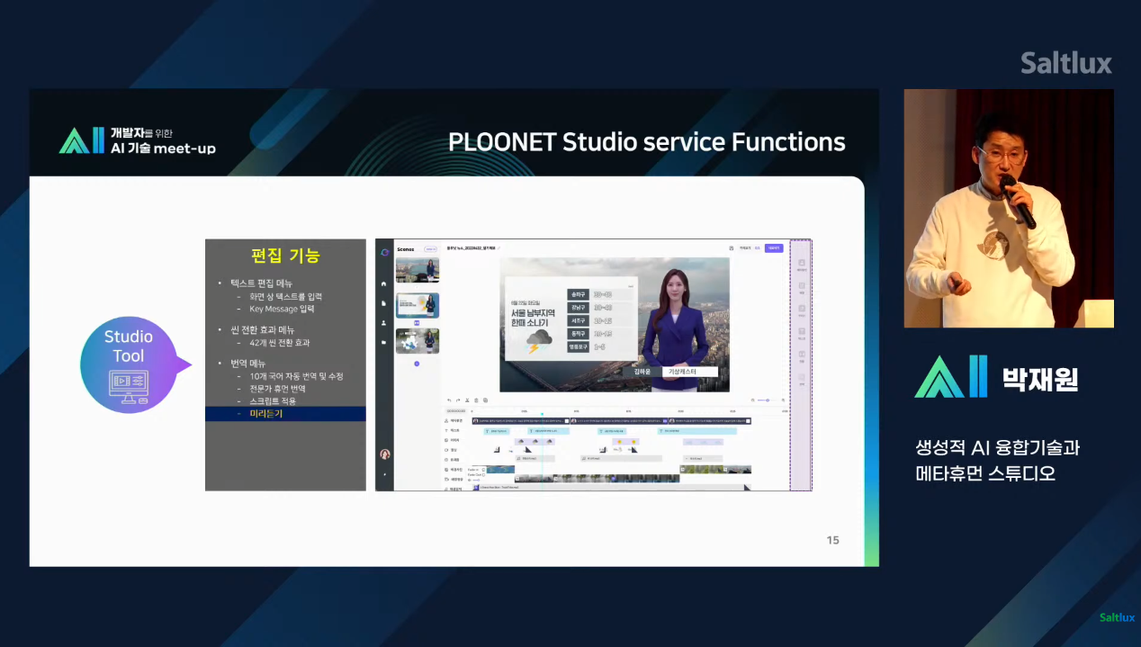
Task: Select the first scene thumbnail
Action: [418, 270]
